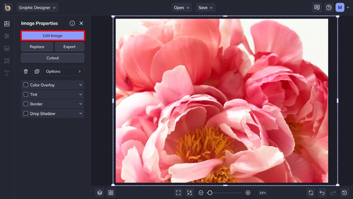Duplicate the image layer icon

37,71
